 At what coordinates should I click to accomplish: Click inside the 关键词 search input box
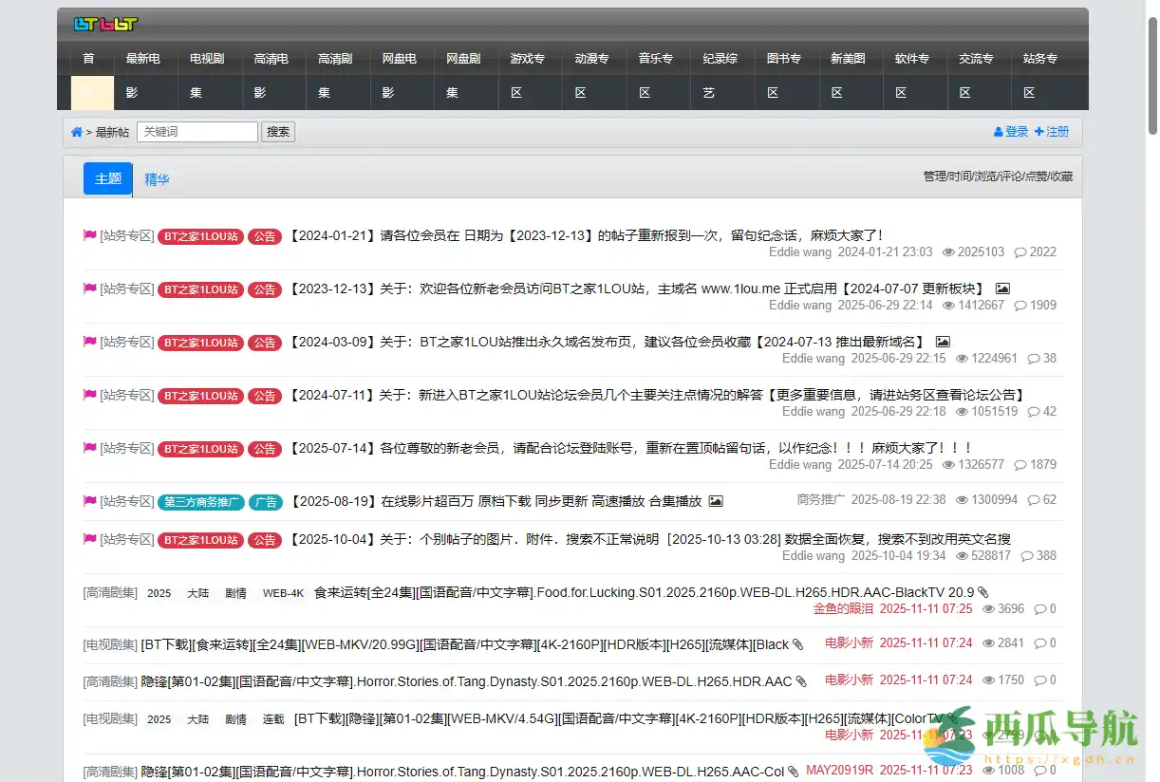(196, 131)
